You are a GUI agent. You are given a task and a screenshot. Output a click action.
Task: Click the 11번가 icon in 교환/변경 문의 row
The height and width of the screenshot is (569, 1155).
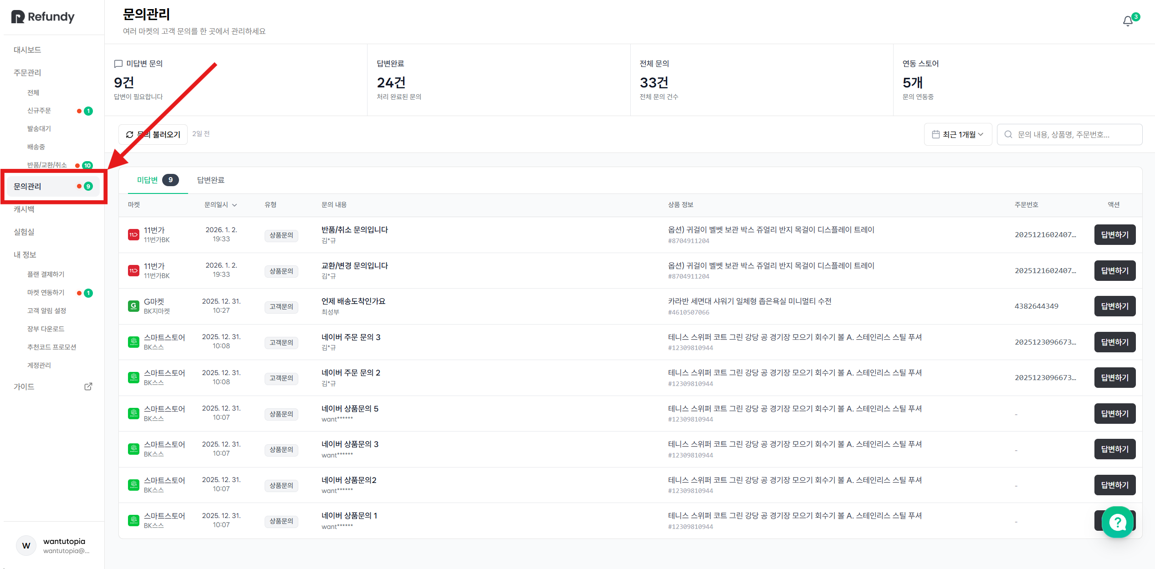(133, 270)
